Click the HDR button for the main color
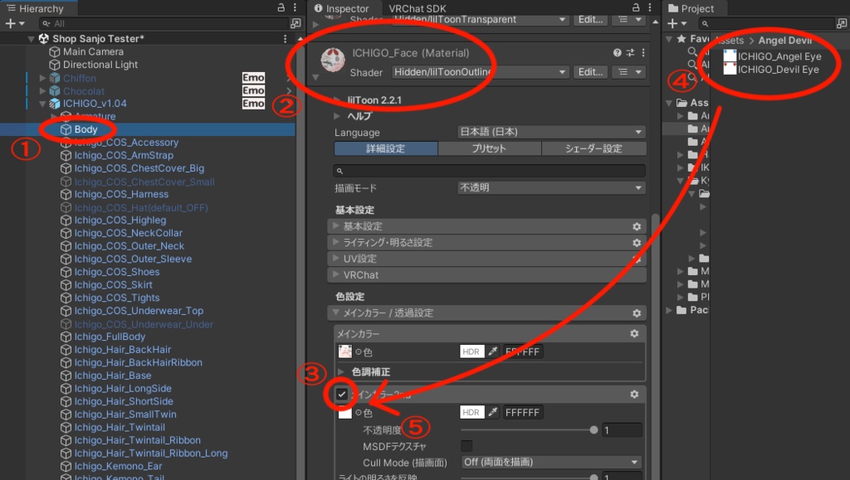The width and height of the screenshot is (850, 480). [472, 352]
